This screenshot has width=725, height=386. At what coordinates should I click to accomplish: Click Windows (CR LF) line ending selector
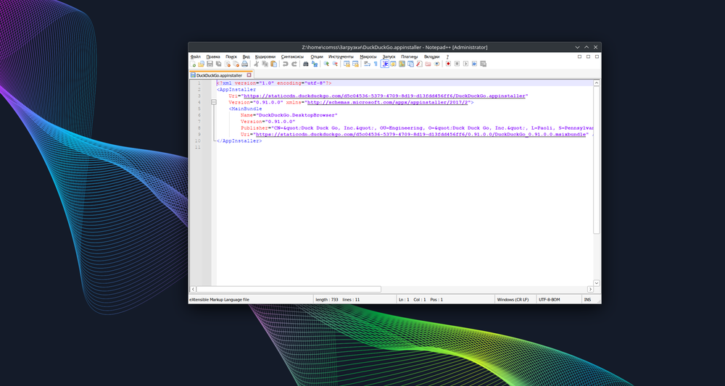pos(512,299)
